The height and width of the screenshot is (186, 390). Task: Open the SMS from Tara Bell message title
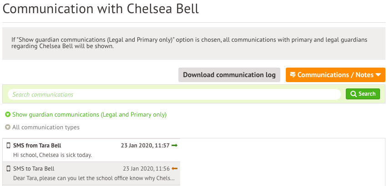tap(37, 146)
